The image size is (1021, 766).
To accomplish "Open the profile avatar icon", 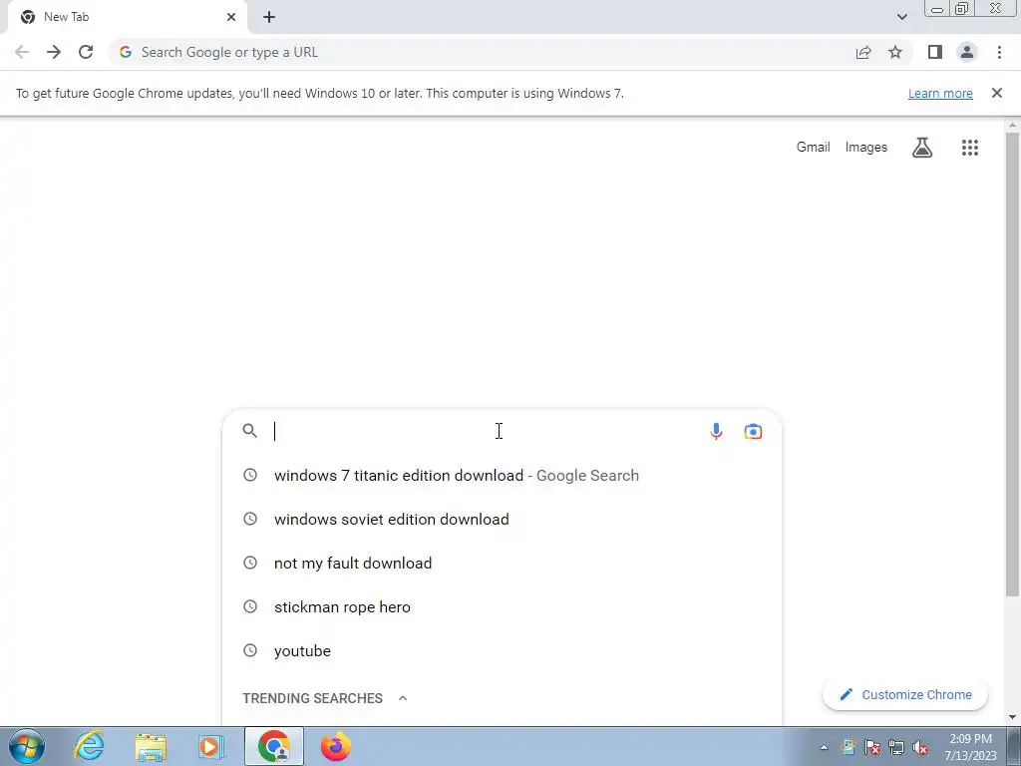I will point(967,52).
